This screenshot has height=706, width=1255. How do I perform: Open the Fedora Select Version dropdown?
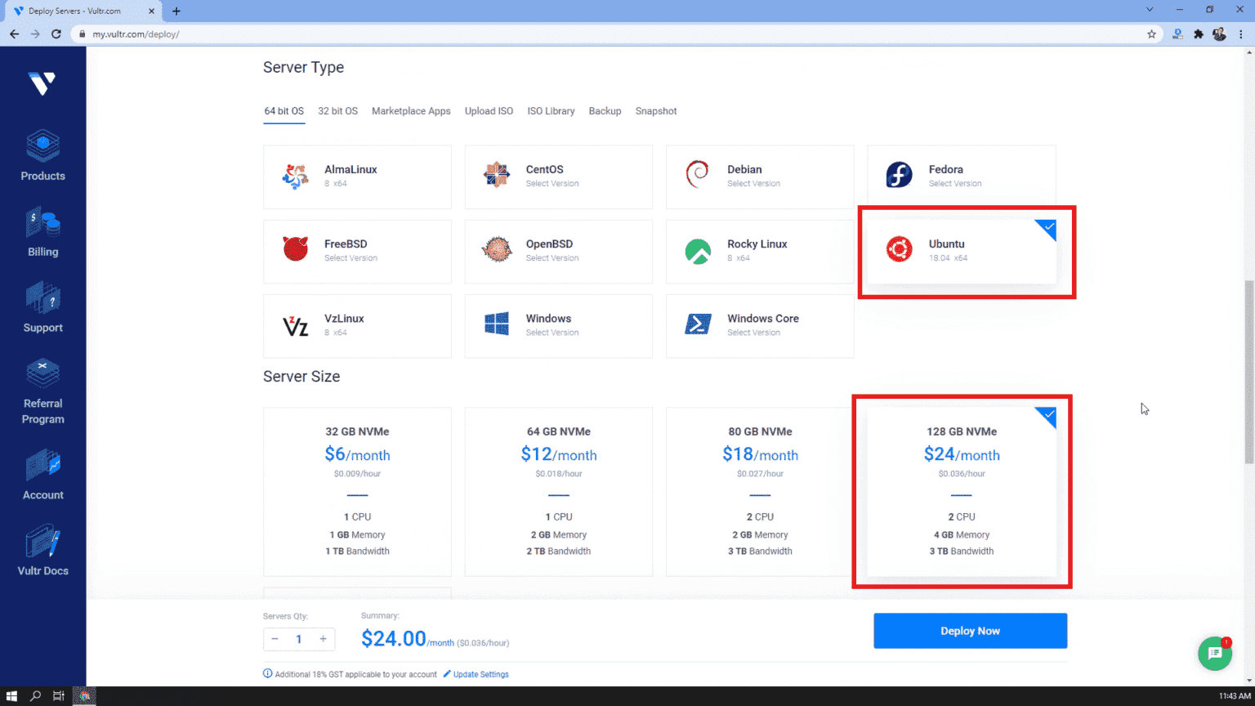(x=962, y=176)
